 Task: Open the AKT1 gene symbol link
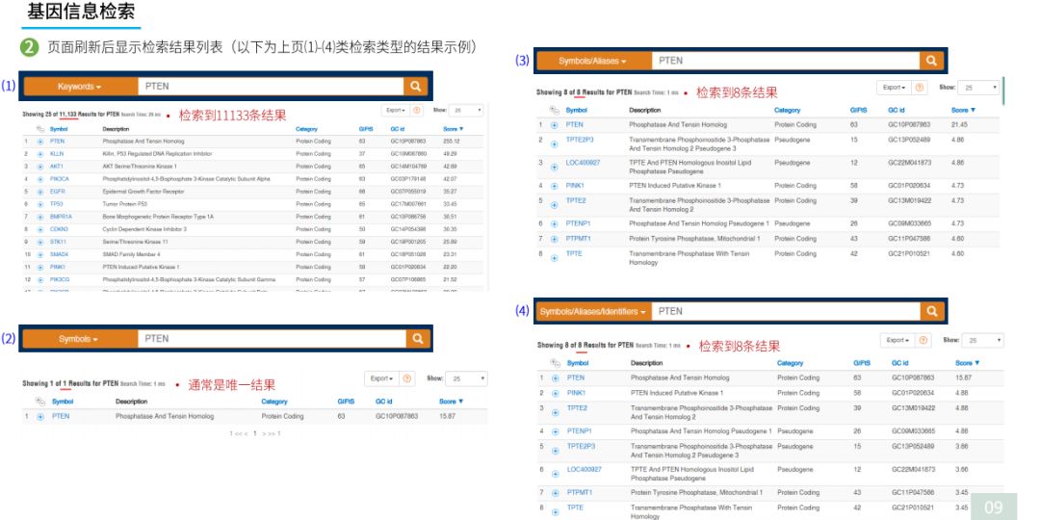point(57,167)
